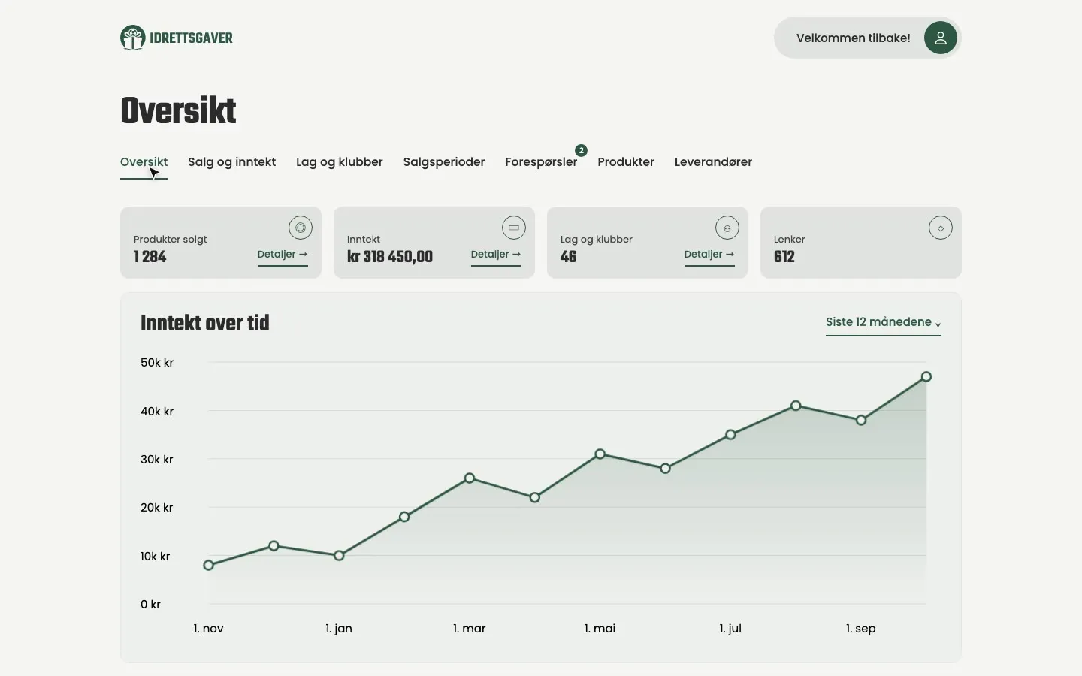Click the Idrettsgaver gift logo icon
The height and width of the screenshot is (676, 1082).
(x=133, y=38)
